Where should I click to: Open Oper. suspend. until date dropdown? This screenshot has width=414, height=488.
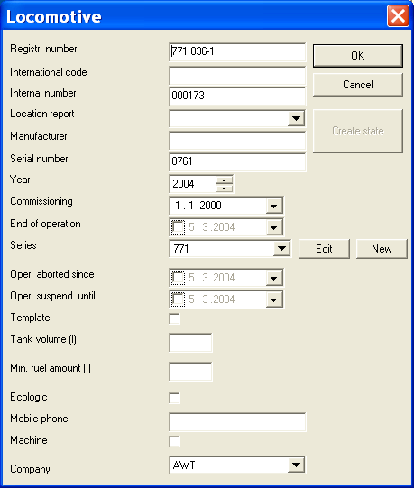[x=273, y=299]
